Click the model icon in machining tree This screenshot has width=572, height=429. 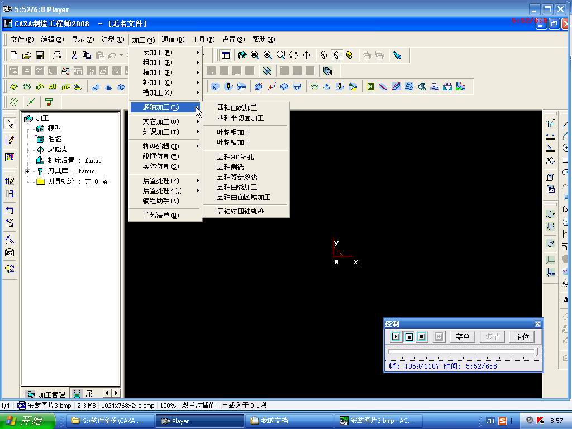pos(40,128)
